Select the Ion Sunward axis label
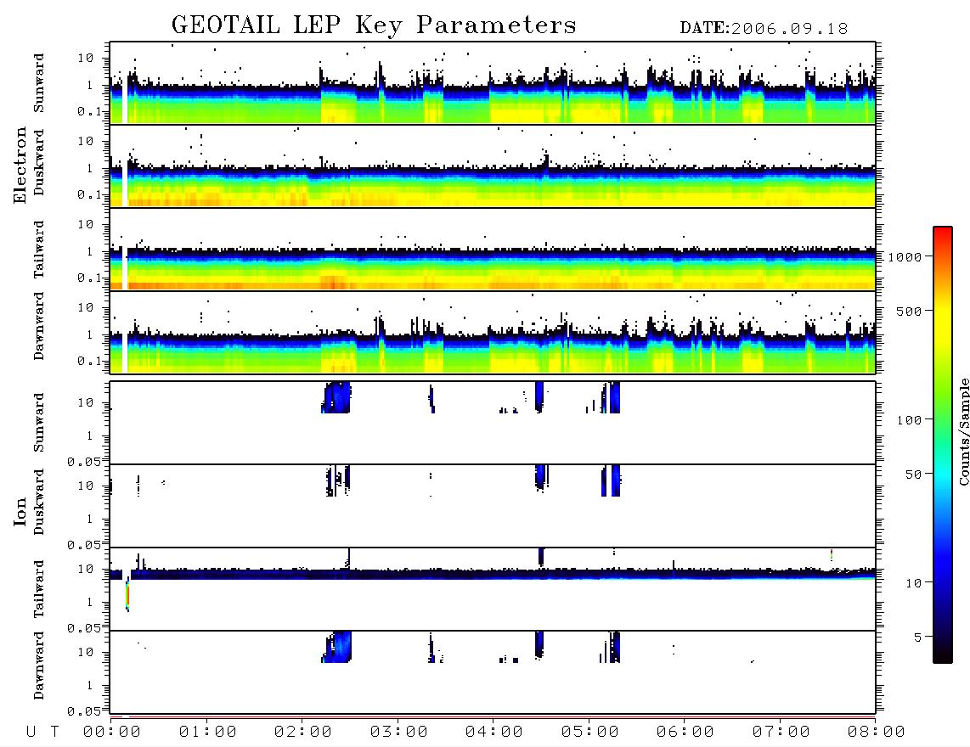The width and height of the screenshot is (970, 747). point(39,423)
